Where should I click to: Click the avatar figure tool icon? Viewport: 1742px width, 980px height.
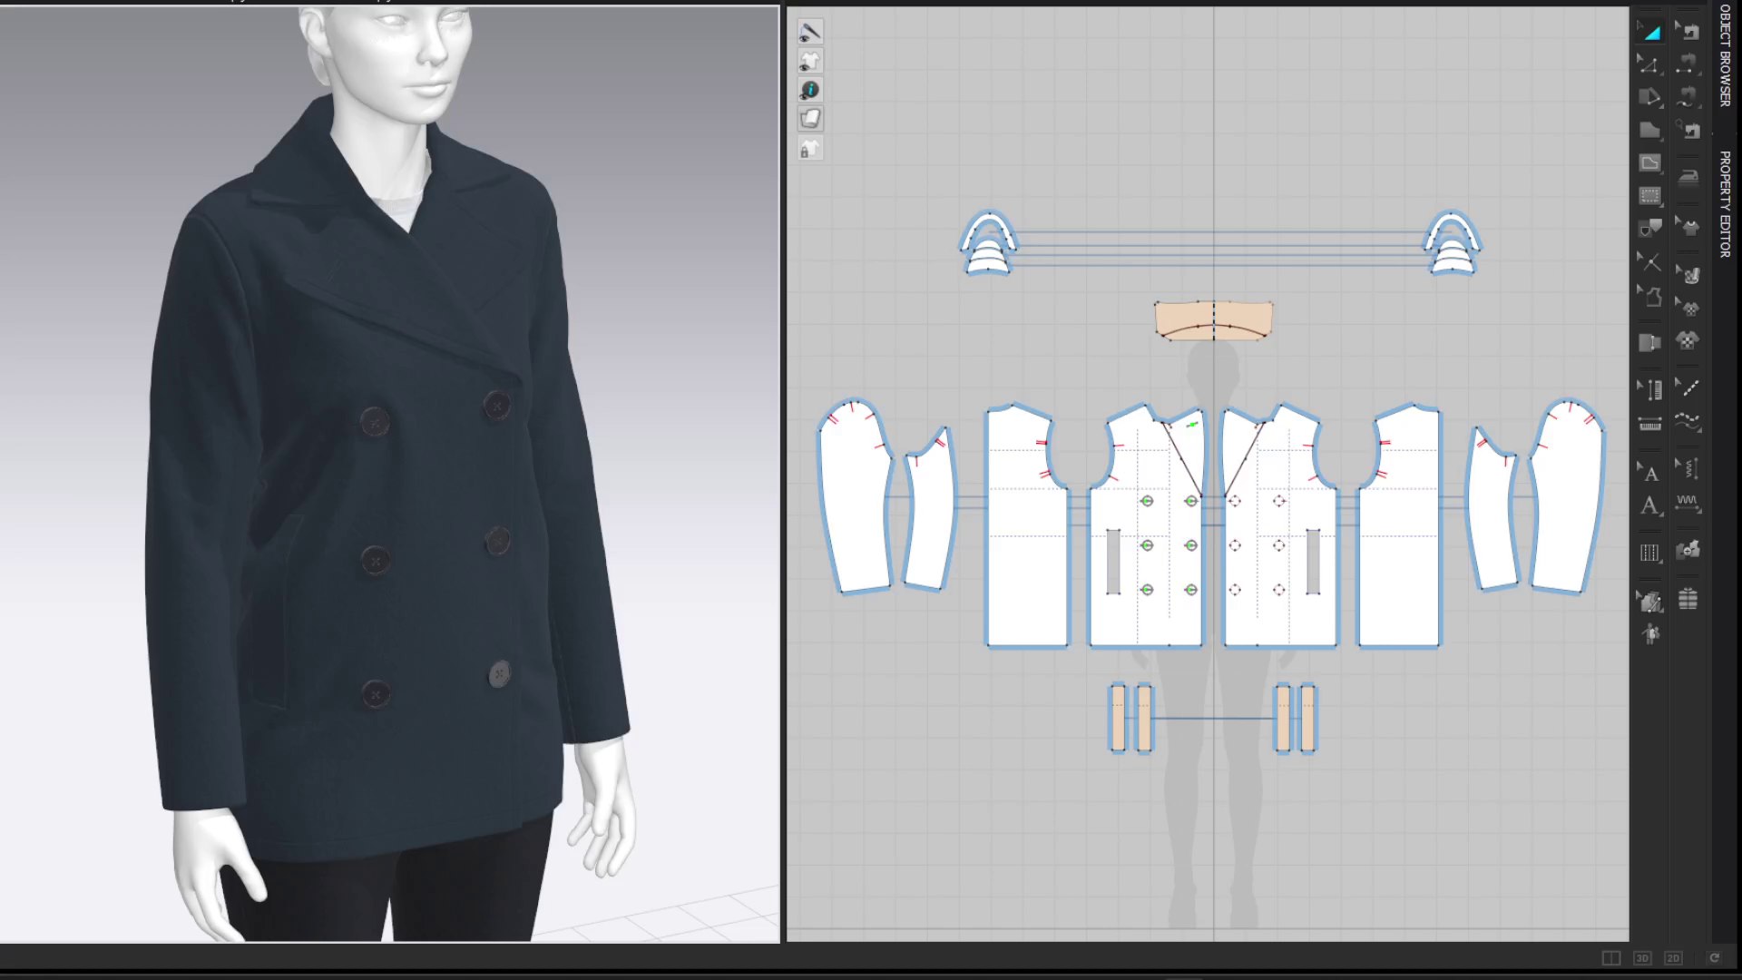pos(1650,634)
